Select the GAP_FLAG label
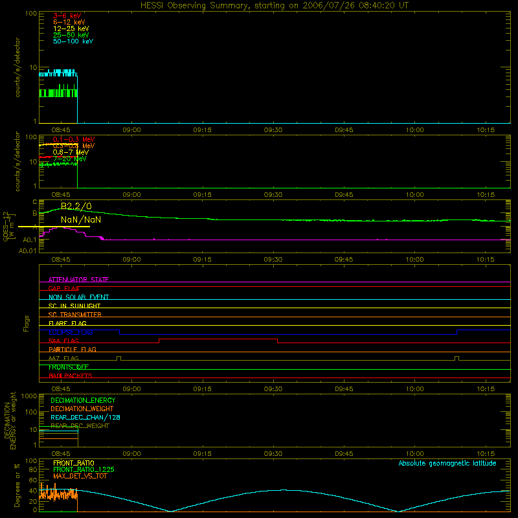 63,288
